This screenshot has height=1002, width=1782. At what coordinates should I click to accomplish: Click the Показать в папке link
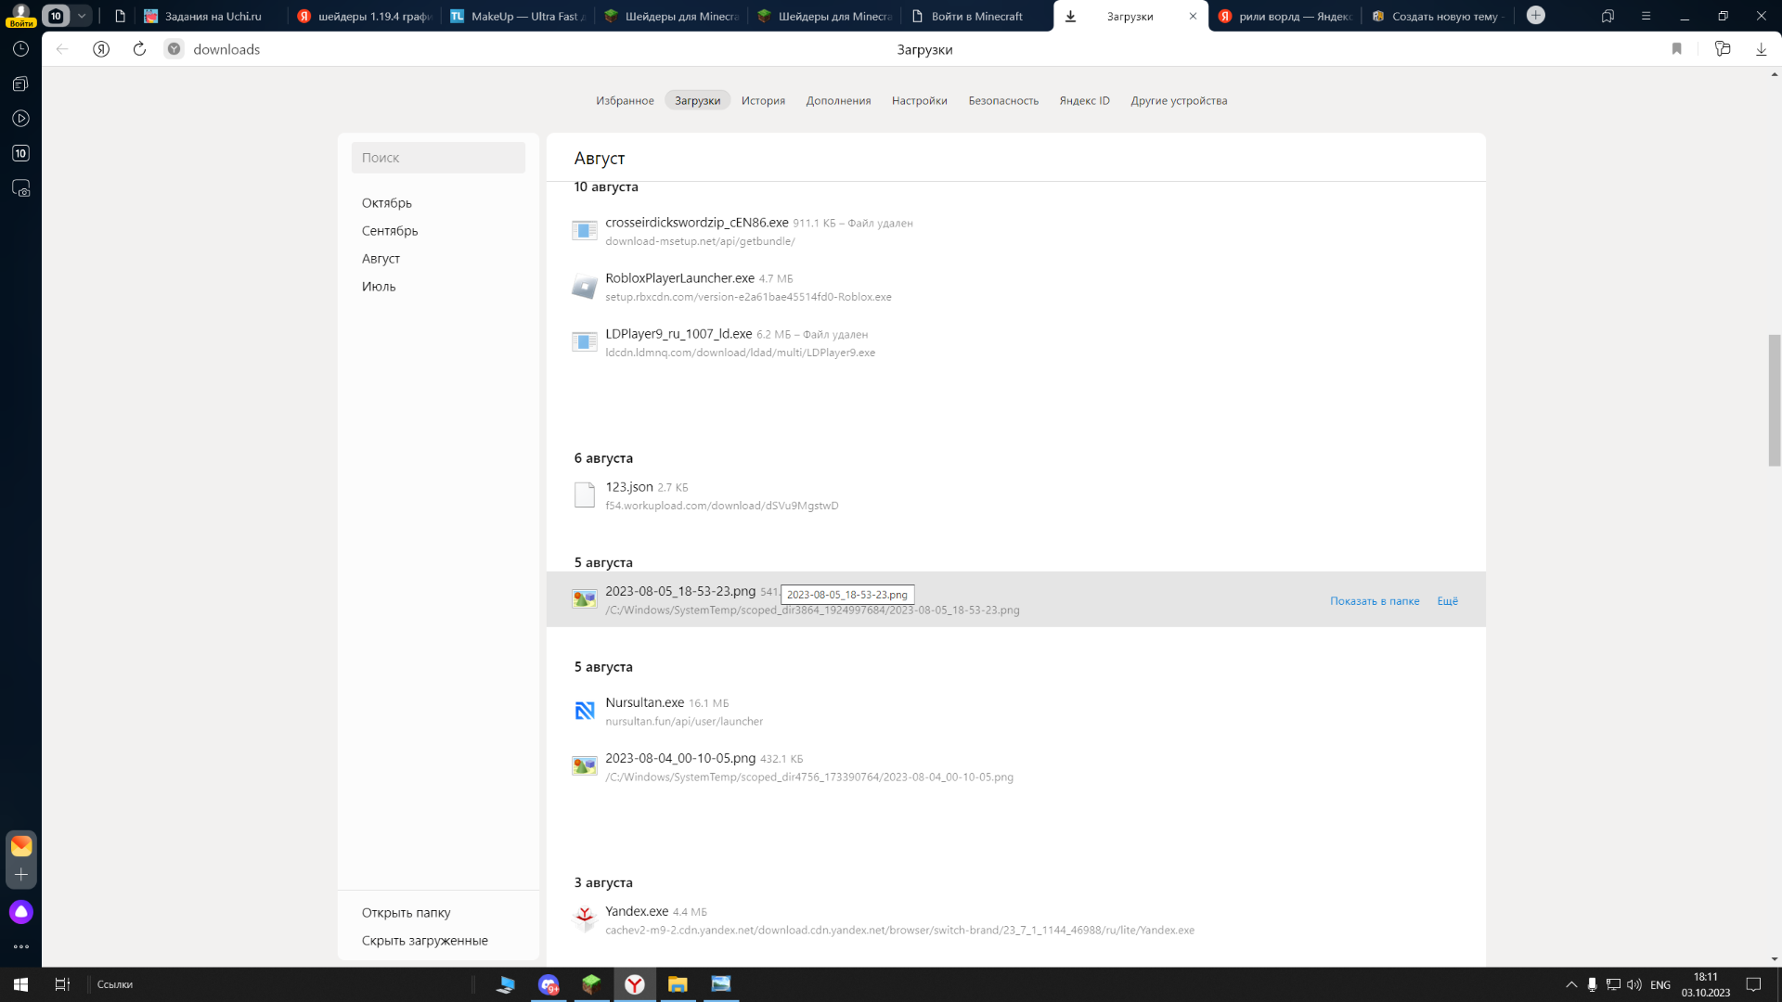coord(1375,601)
